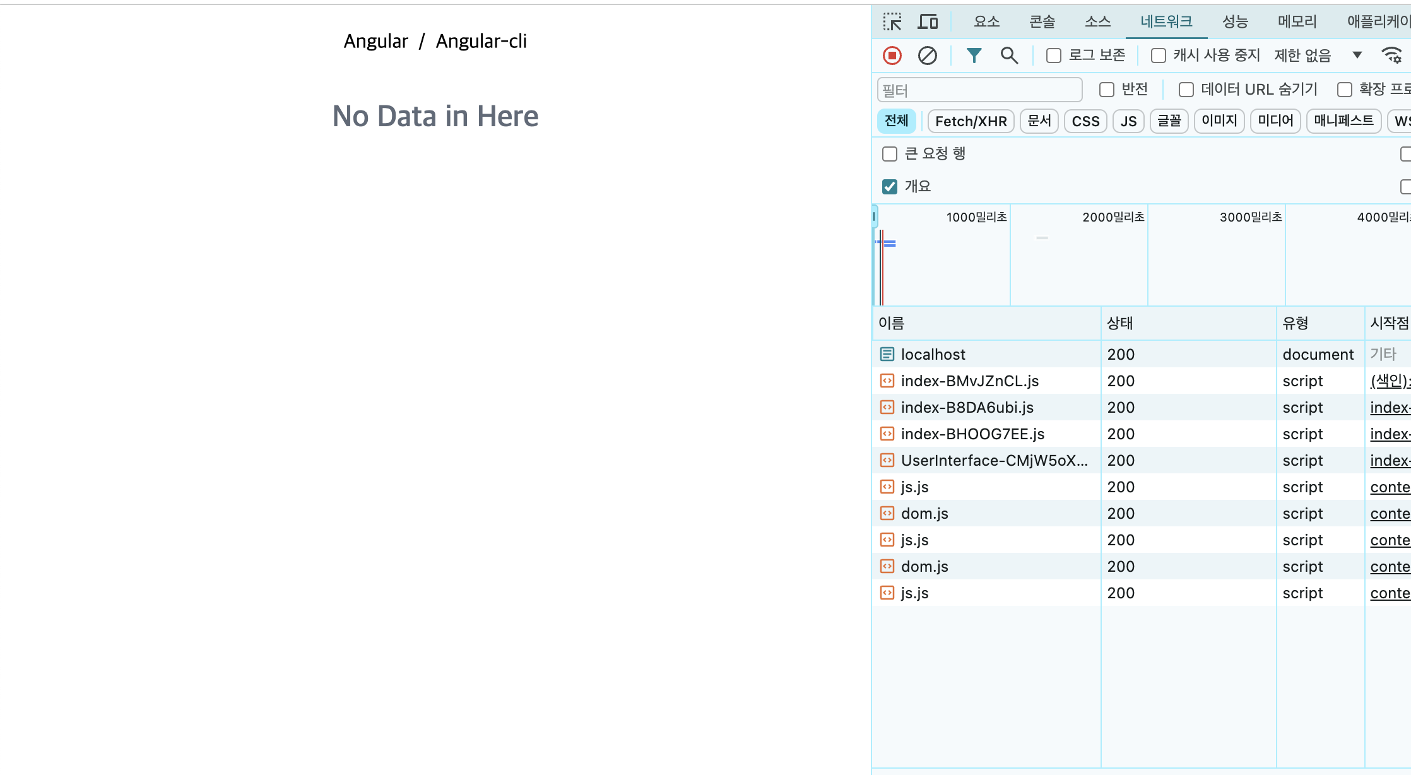The width and height of the screenshot is (1411, 775).
Task: Select the Fetch/XHR filter button
Action: click(971, 121)
